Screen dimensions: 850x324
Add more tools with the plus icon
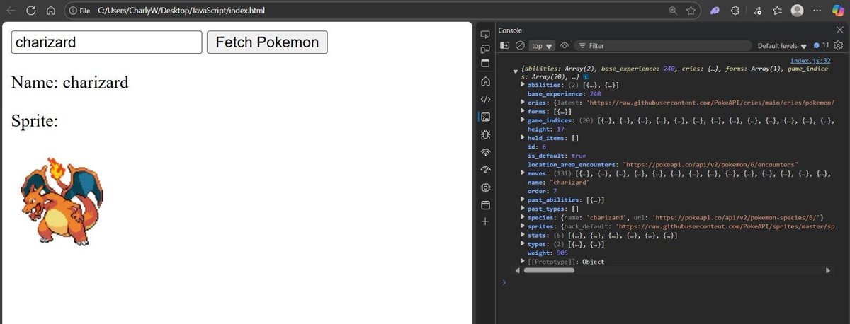[486, 222]
